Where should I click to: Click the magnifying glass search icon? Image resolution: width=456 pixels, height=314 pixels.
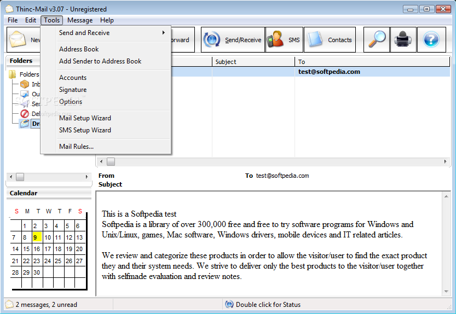pyautogui.click(x=377, y=39)
